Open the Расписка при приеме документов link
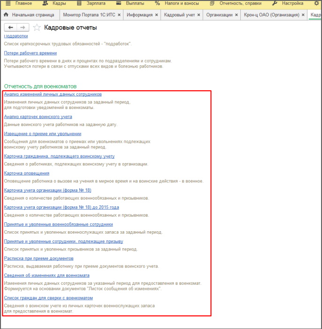 click(x=39, y=258)
